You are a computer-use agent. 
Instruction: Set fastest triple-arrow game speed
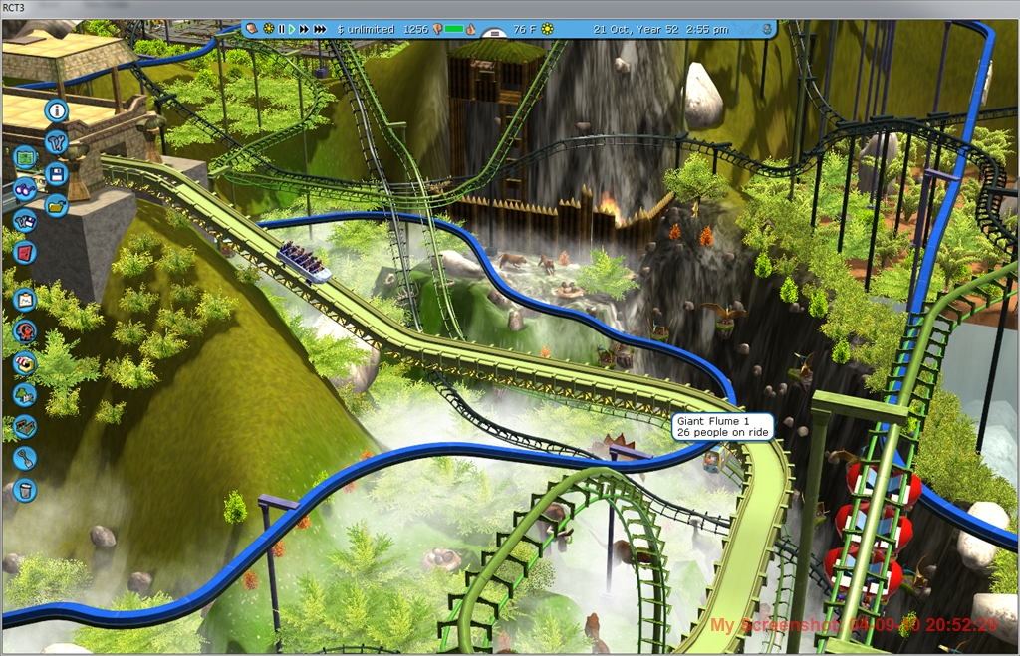point(320,30)
